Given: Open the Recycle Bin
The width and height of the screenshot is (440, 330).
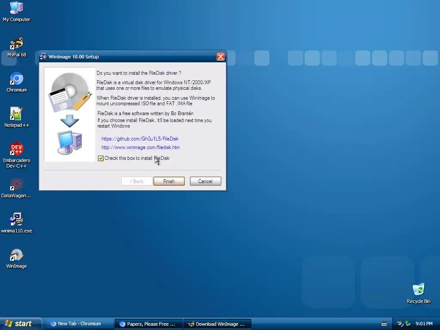Looking at the screenshot, I should (419, 293).
